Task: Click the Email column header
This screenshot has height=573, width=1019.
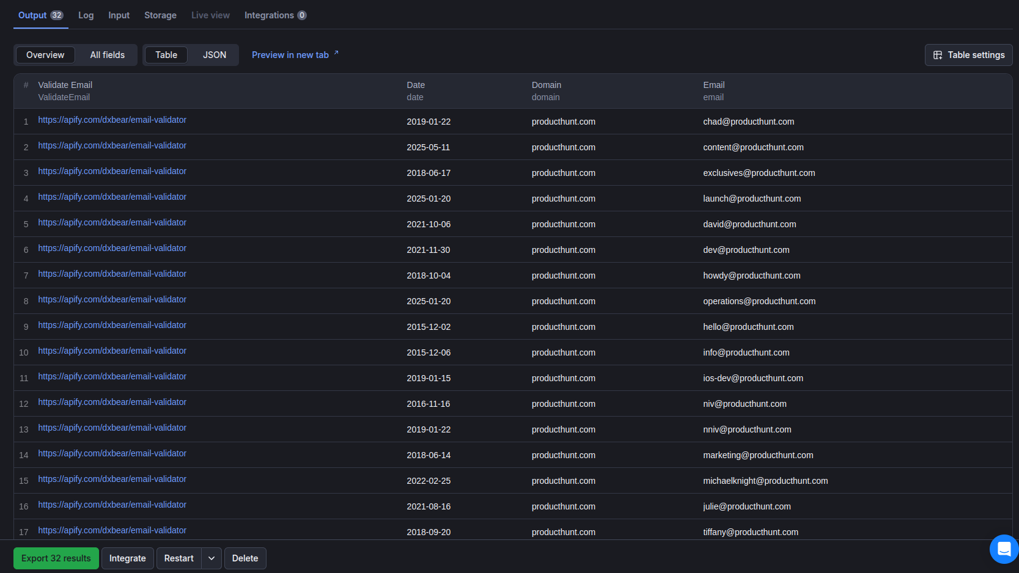Action: (714, 91)
